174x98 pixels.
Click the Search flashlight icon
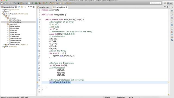[56, 3]
